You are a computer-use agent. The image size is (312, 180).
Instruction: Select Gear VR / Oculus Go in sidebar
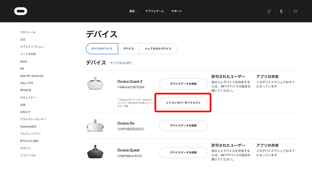click(x=32, y=76)
